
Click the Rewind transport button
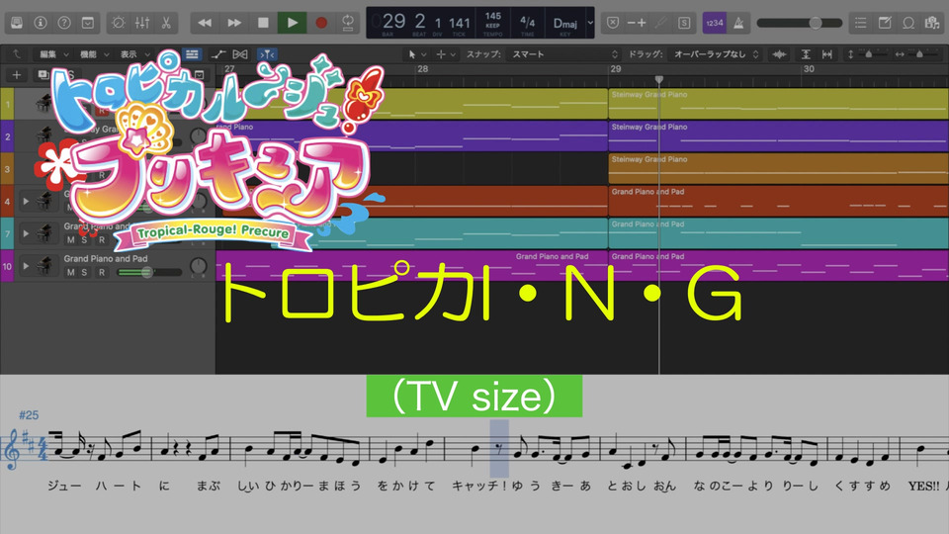pos(205,23)
